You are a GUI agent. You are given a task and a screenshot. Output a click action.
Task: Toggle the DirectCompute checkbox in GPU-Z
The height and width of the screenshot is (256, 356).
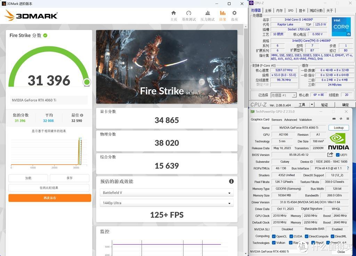pos(307,236)
